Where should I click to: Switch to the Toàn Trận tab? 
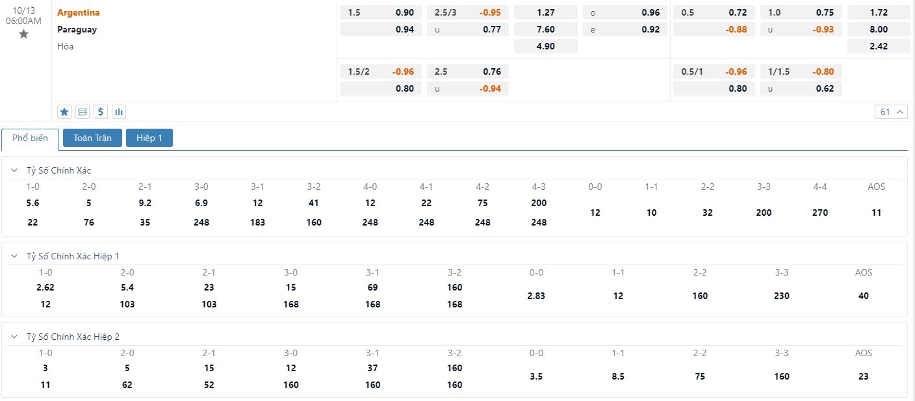pos(92,138)
